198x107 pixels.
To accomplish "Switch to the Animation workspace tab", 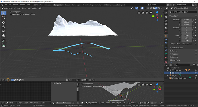I will 48,5.
